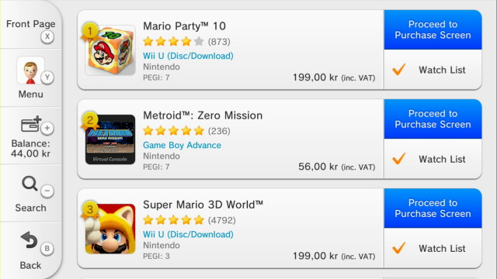Go to the Front Page menu item
This screenshot has width=497, height=279.
click(x=31, y=24)
